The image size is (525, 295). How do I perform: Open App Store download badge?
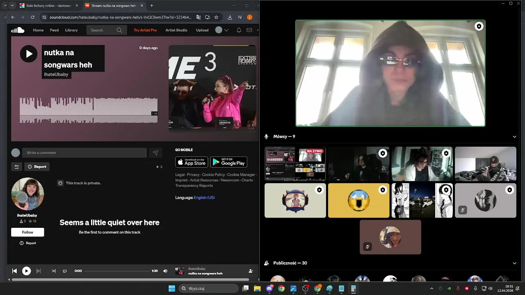(x=192, y=162)
